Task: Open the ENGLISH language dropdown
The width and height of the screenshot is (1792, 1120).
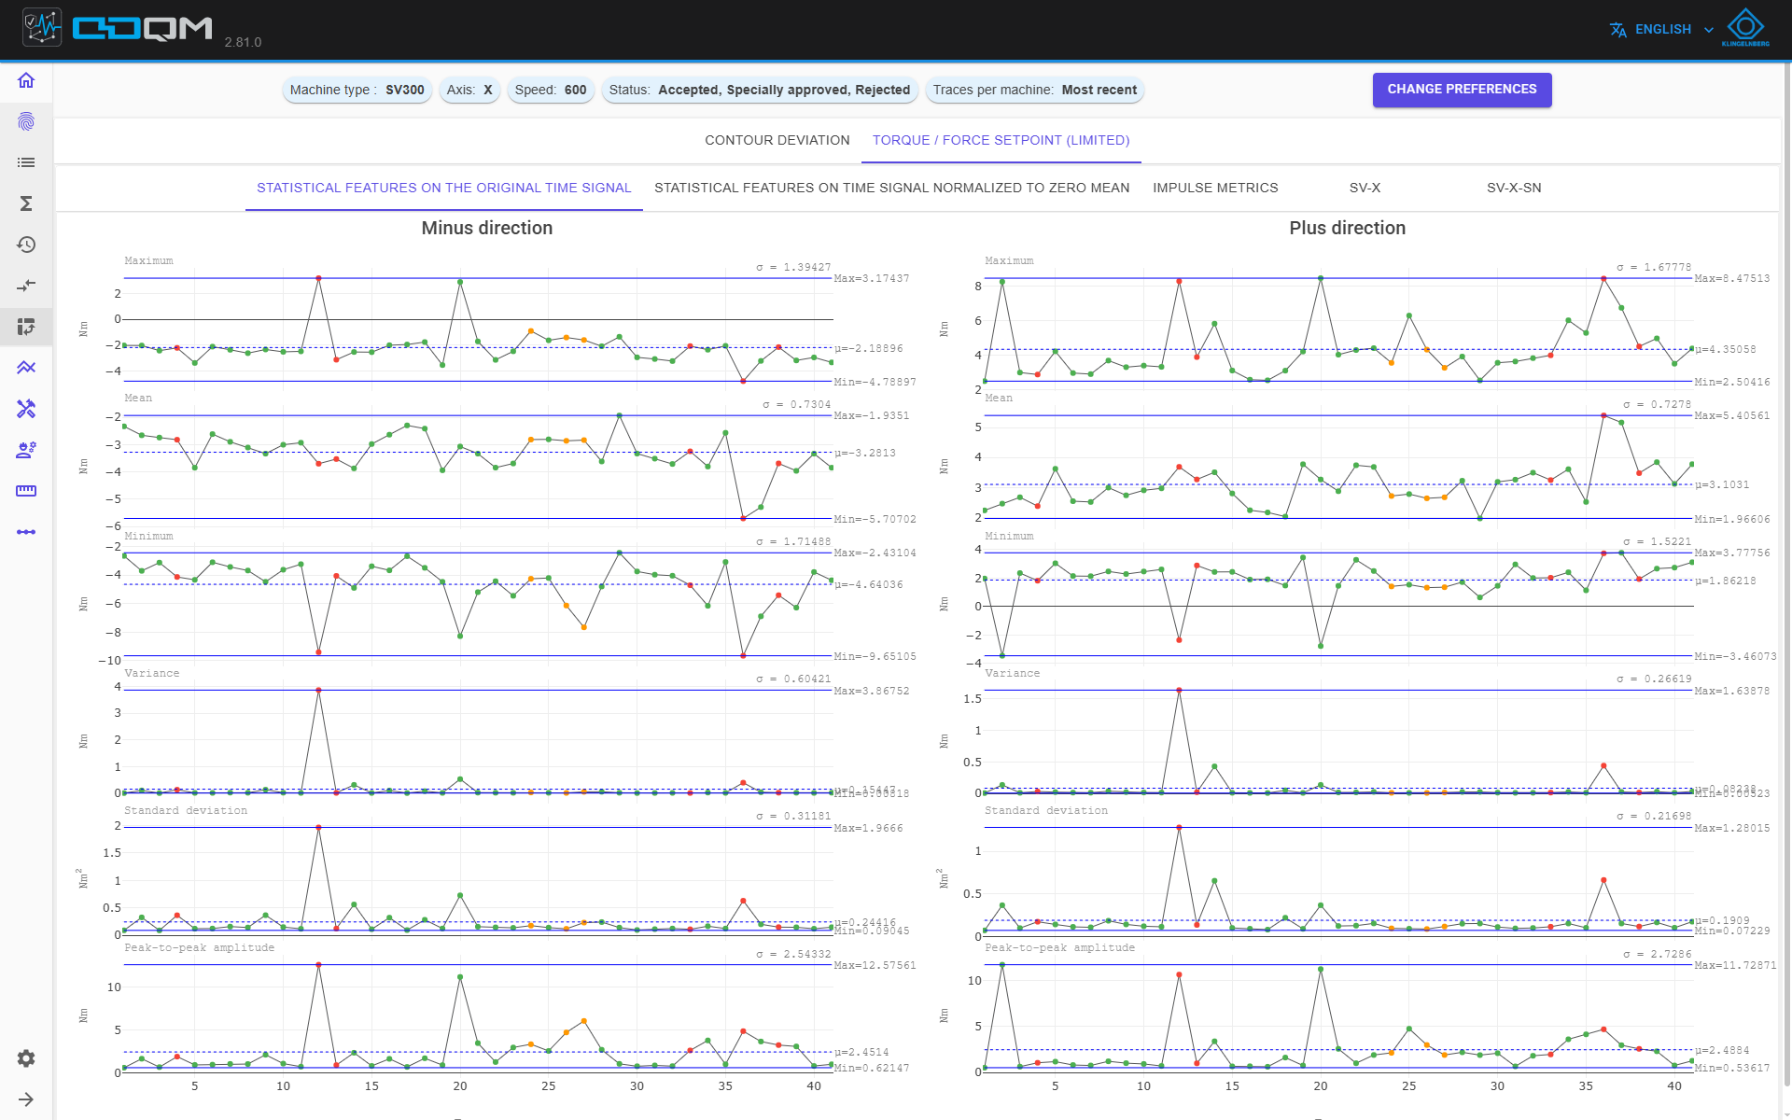Action: [1662, 30]
